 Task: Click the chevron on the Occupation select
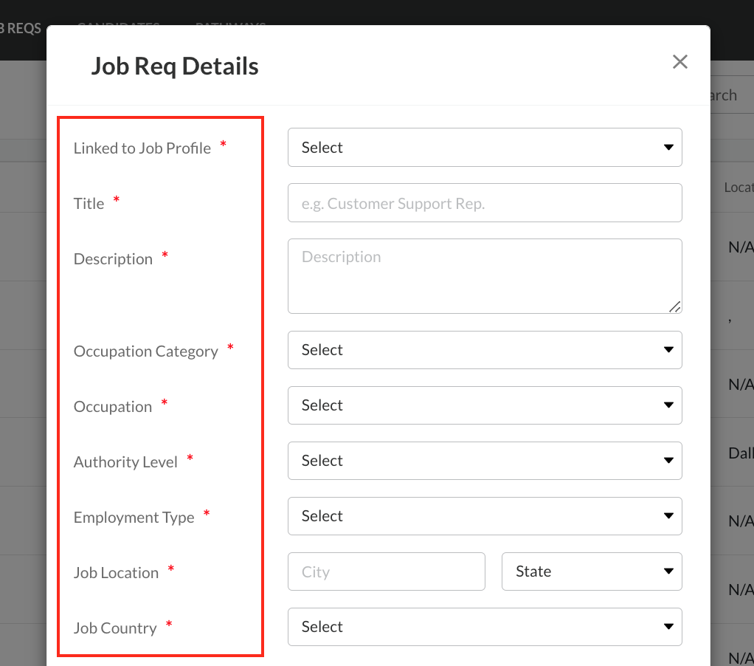coord(668,405)
